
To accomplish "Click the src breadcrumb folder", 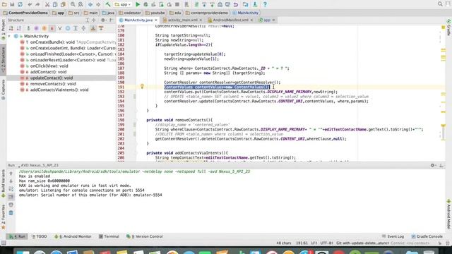I will point(73,13).
